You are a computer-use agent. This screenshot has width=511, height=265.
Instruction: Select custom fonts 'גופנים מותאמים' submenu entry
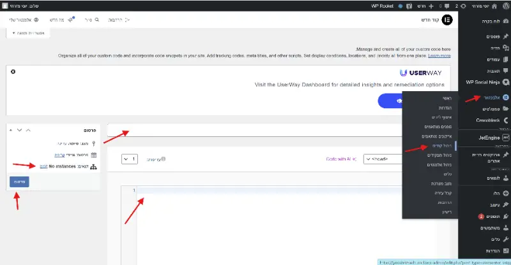(x=438, y=127)
